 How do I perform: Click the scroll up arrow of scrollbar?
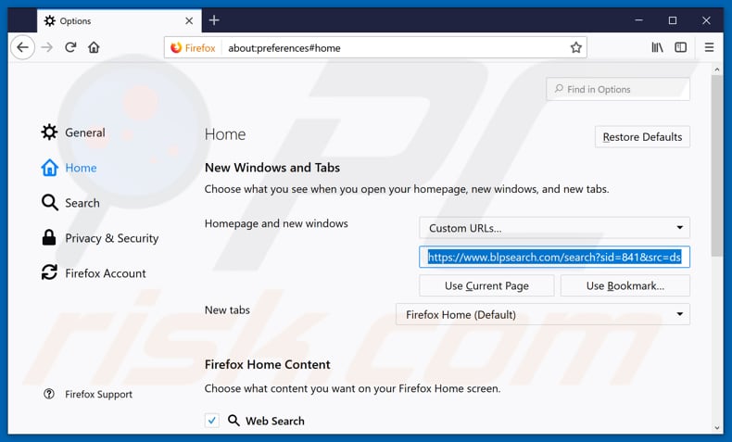pyautogui.click(x=717, y=69)
